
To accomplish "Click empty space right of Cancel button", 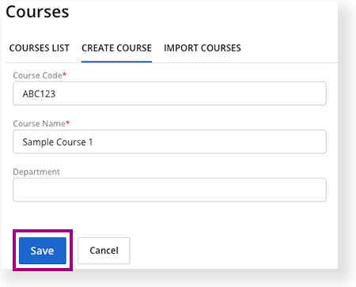I will 232,251.
